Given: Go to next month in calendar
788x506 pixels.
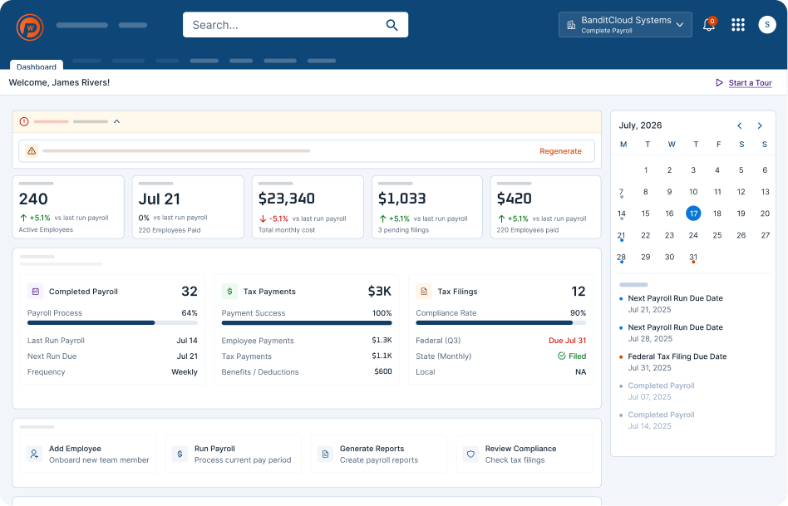Looking at the screenshot, I should pos(760,125).
